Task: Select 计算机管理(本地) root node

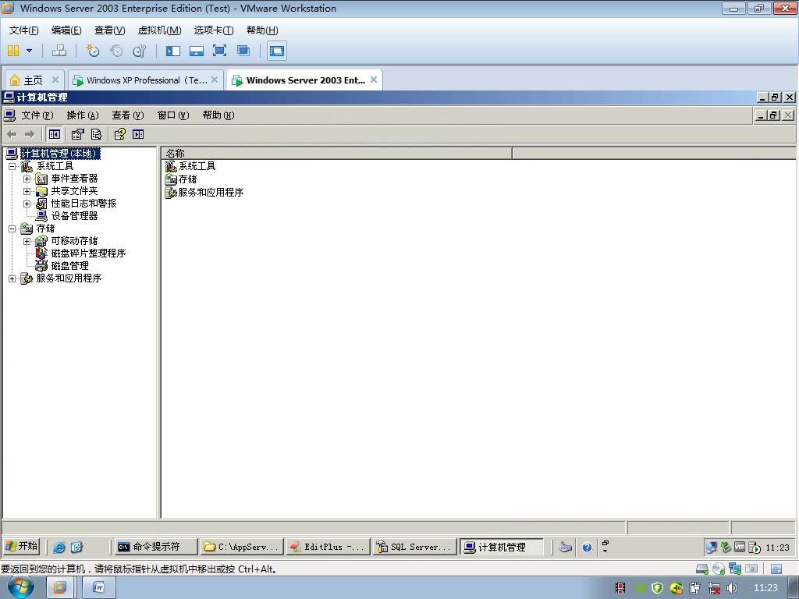Action: [x=60, y=154]
